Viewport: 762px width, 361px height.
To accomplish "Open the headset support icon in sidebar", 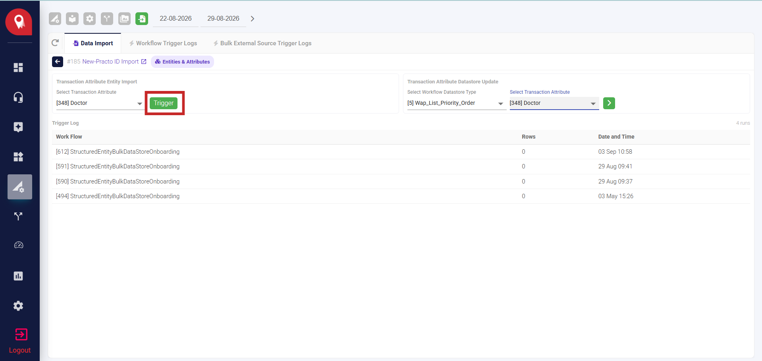I will (18, 97).
